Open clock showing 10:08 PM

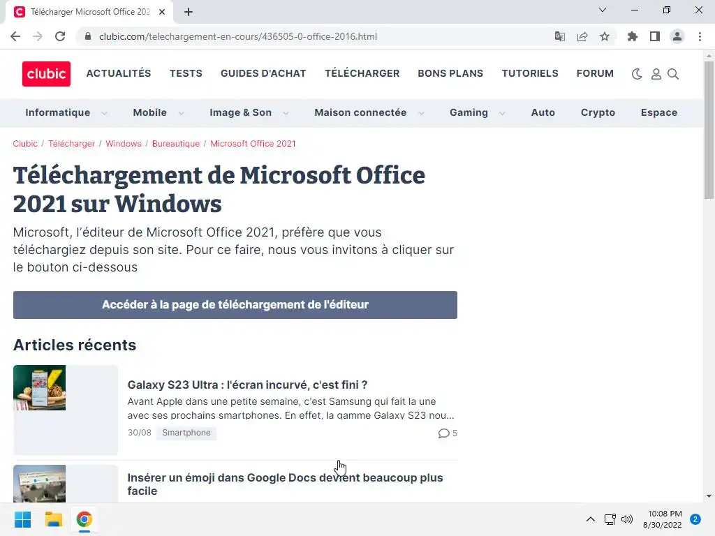pos(663,519)
